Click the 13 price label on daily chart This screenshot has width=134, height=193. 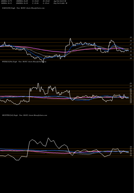[x=131, y=58]
